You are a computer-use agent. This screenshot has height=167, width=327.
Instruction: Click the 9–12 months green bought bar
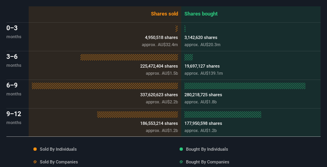coord(223,115)
